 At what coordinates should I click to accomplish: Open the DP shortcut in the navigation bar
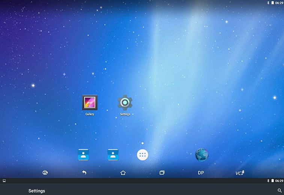[201, 173]
